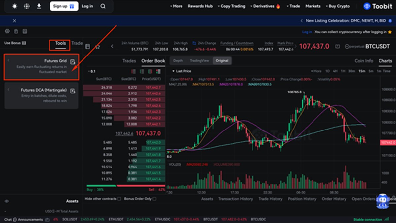
Task: Open search with the magnifier icon
Action: click(x=103, y=6)
